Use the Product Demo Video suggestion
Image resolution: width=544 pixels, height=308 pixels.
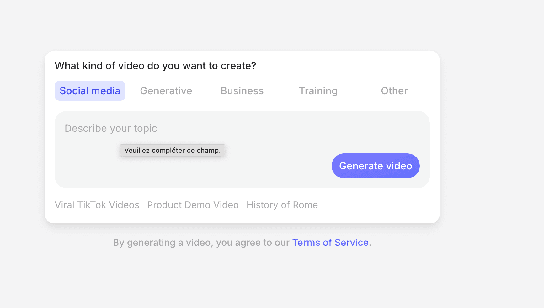click(193, 205)
